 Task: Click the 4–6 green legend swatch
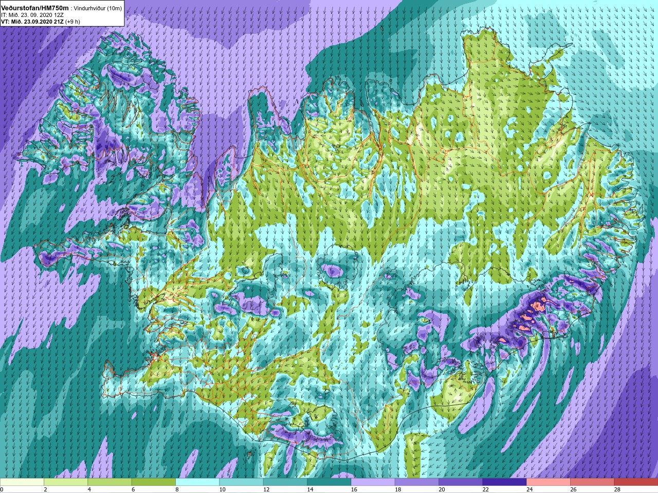(x=109, y=482)
